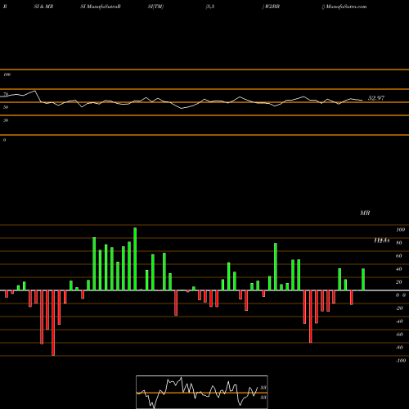Click the SI(TM) header label

coord(155,7)
